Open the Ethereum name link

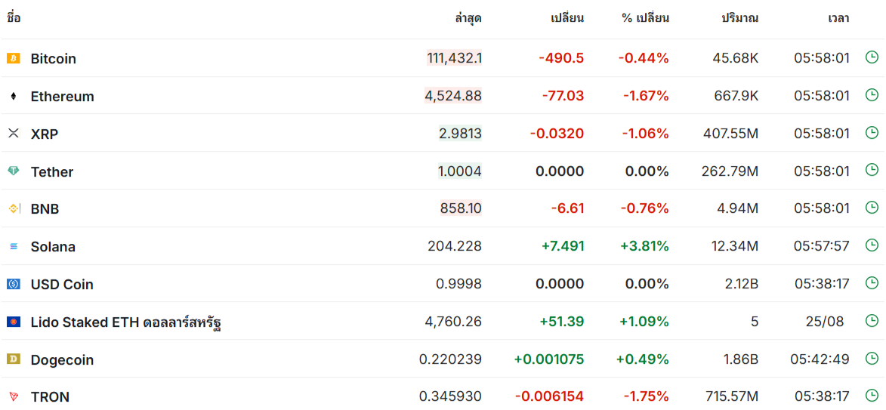click(x=62, y=96)
